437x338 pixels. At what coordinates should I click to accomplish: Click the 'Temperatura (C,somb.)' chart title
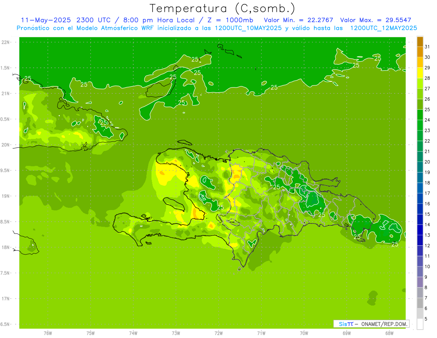pyautogui.click(x=223, y=8)
